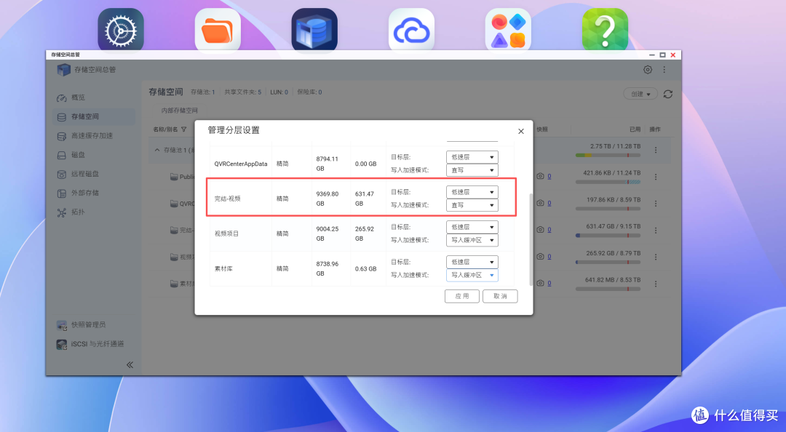Open 写入加速模式 dropdown for 视频项目
Screen dimensions: 786x432
(x=472, y=240)
